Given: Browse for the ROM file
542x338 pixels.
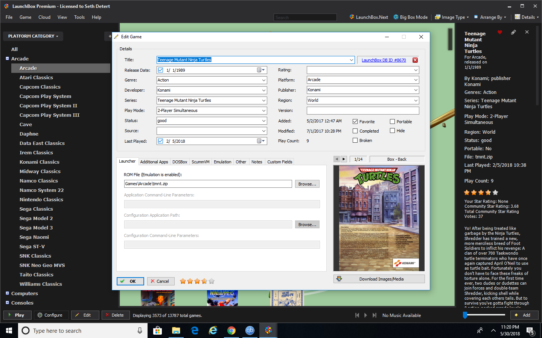Looking at the screenshot, I should pyautogui.click(x=307, y=184).
